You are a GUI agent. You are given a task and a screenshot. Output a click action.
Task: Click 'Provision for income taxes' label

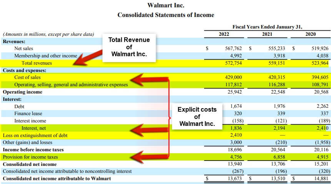(30, 157)
